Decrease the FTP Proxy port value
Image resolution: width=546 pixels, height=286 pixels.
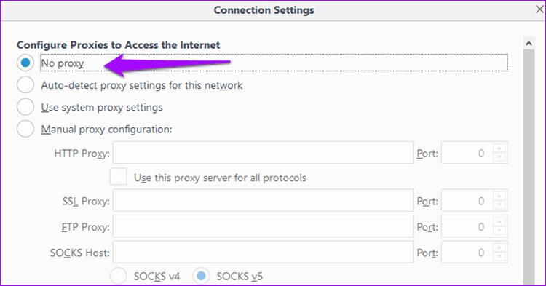[x=499, y=231]
